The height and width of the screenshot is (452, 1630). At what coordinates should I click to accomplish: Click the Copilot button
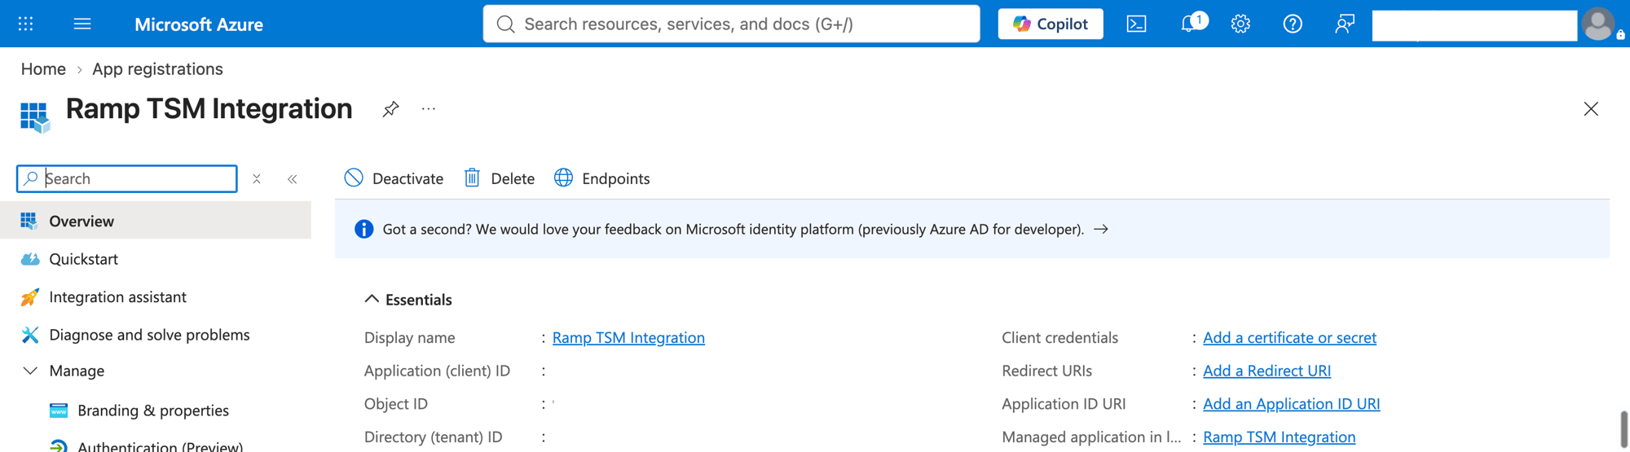click(x=1051, y=24)
